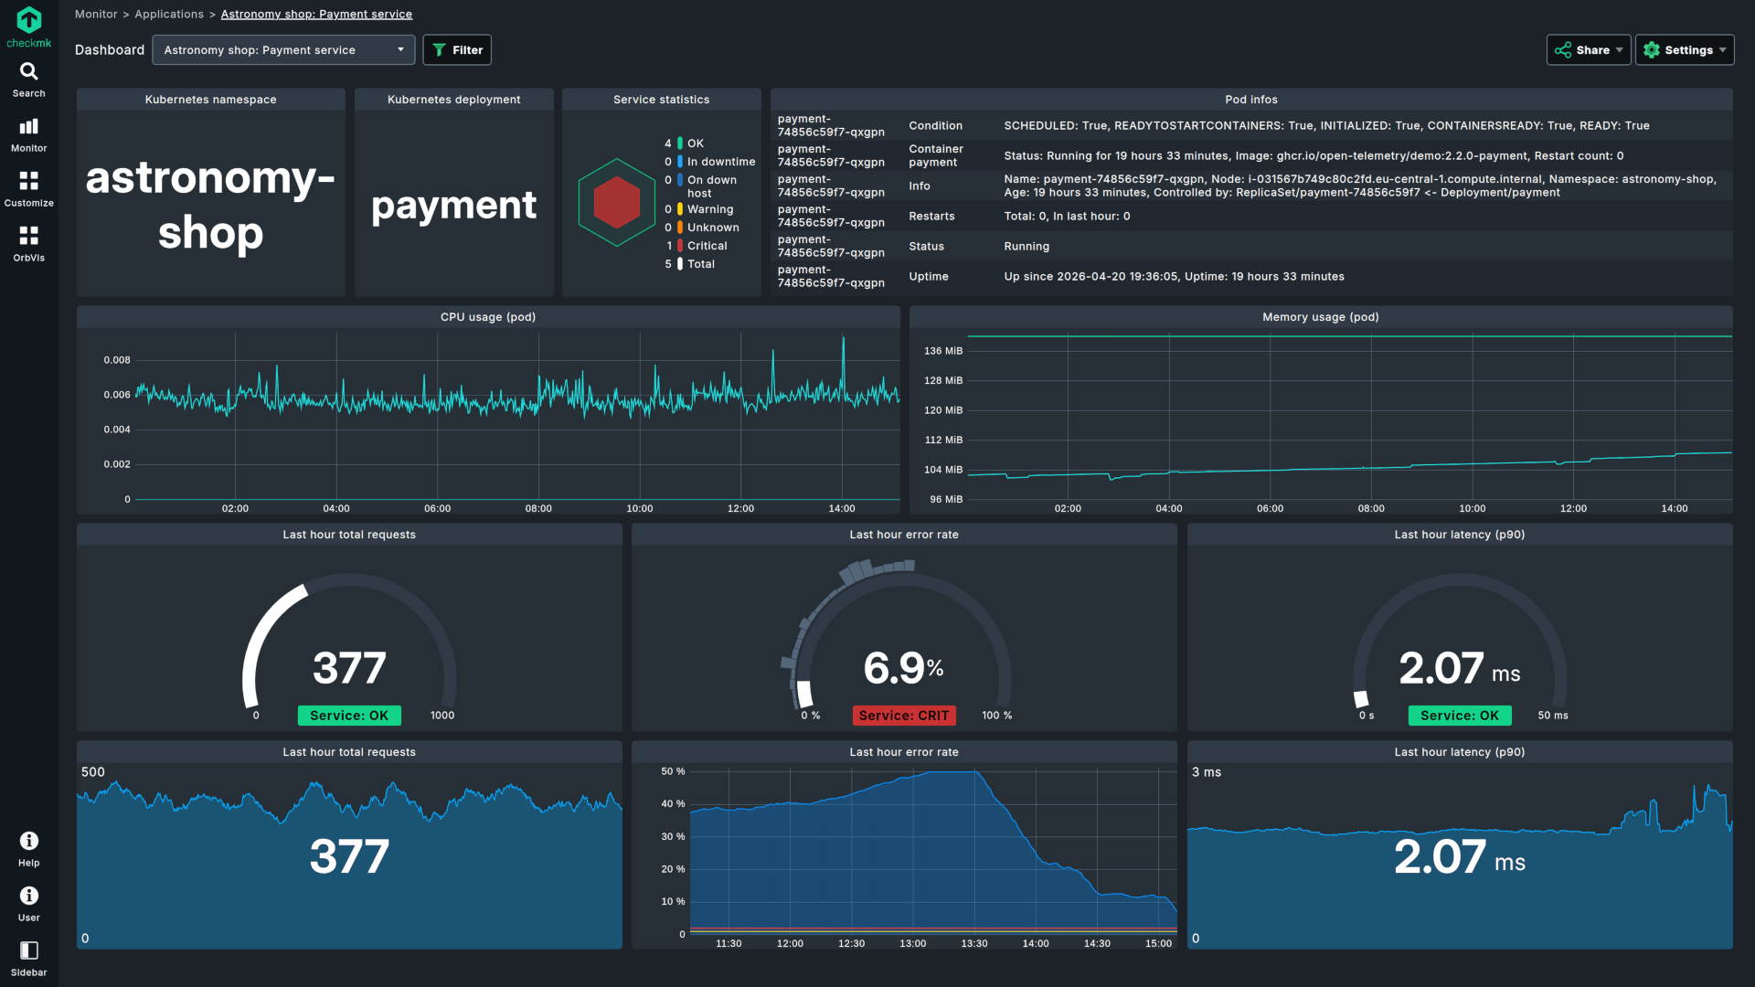The height and width of the screenshot is (987, 1755).
Task: Click the Share network icon
Action: pos(1563,50)
